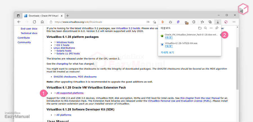Select the Downloads – Oracle VM VirtualBox tab
The image size is (253, 122).
click(43, 16)
